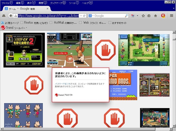Open the ファイル(F) menu
This screenshot has height=131, width=176.
point(7,3)
